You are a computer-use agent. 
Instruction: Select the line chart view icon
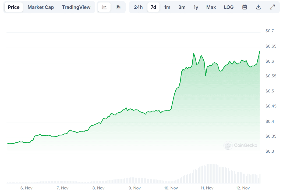pos(104,7)
